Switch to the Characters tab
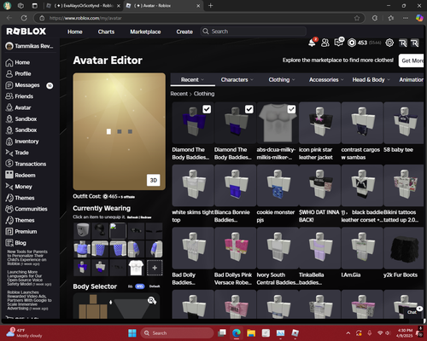The image size is (427, 341). pos(237,80)
